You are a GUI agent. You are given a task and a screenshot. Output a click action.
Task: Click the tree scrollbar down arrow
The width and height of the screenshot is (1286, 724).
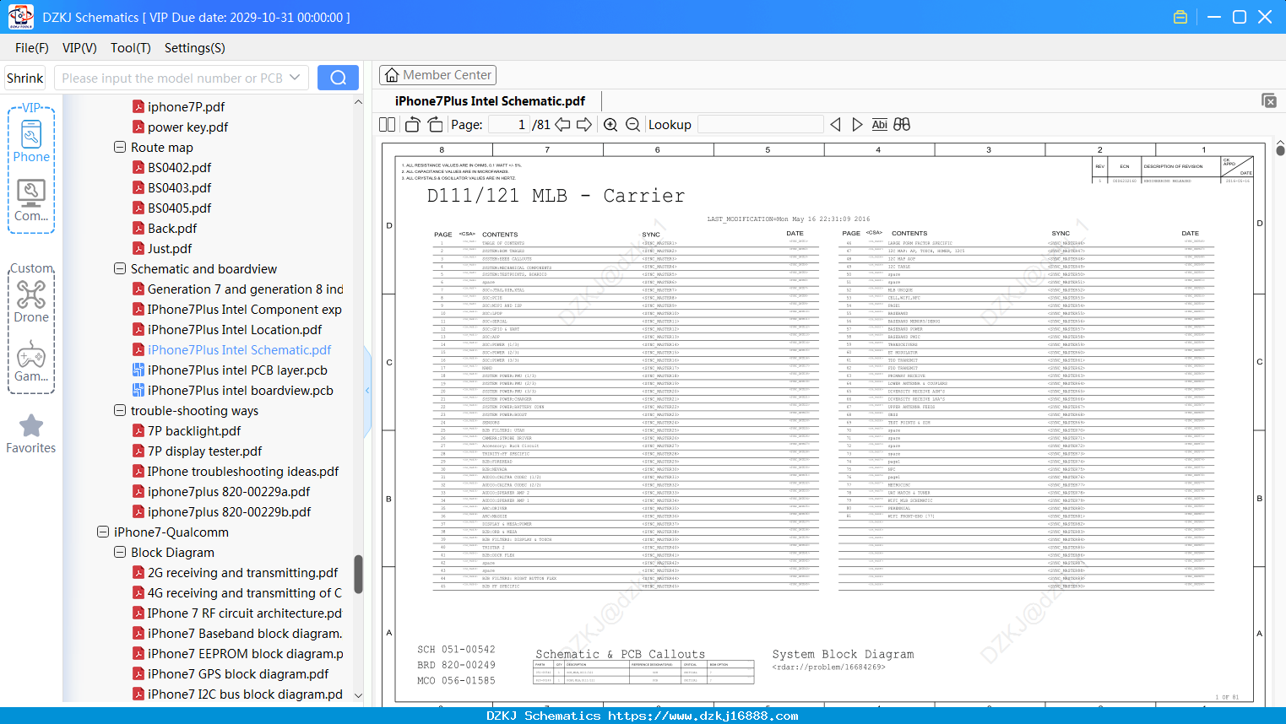[x=358, y=695]
